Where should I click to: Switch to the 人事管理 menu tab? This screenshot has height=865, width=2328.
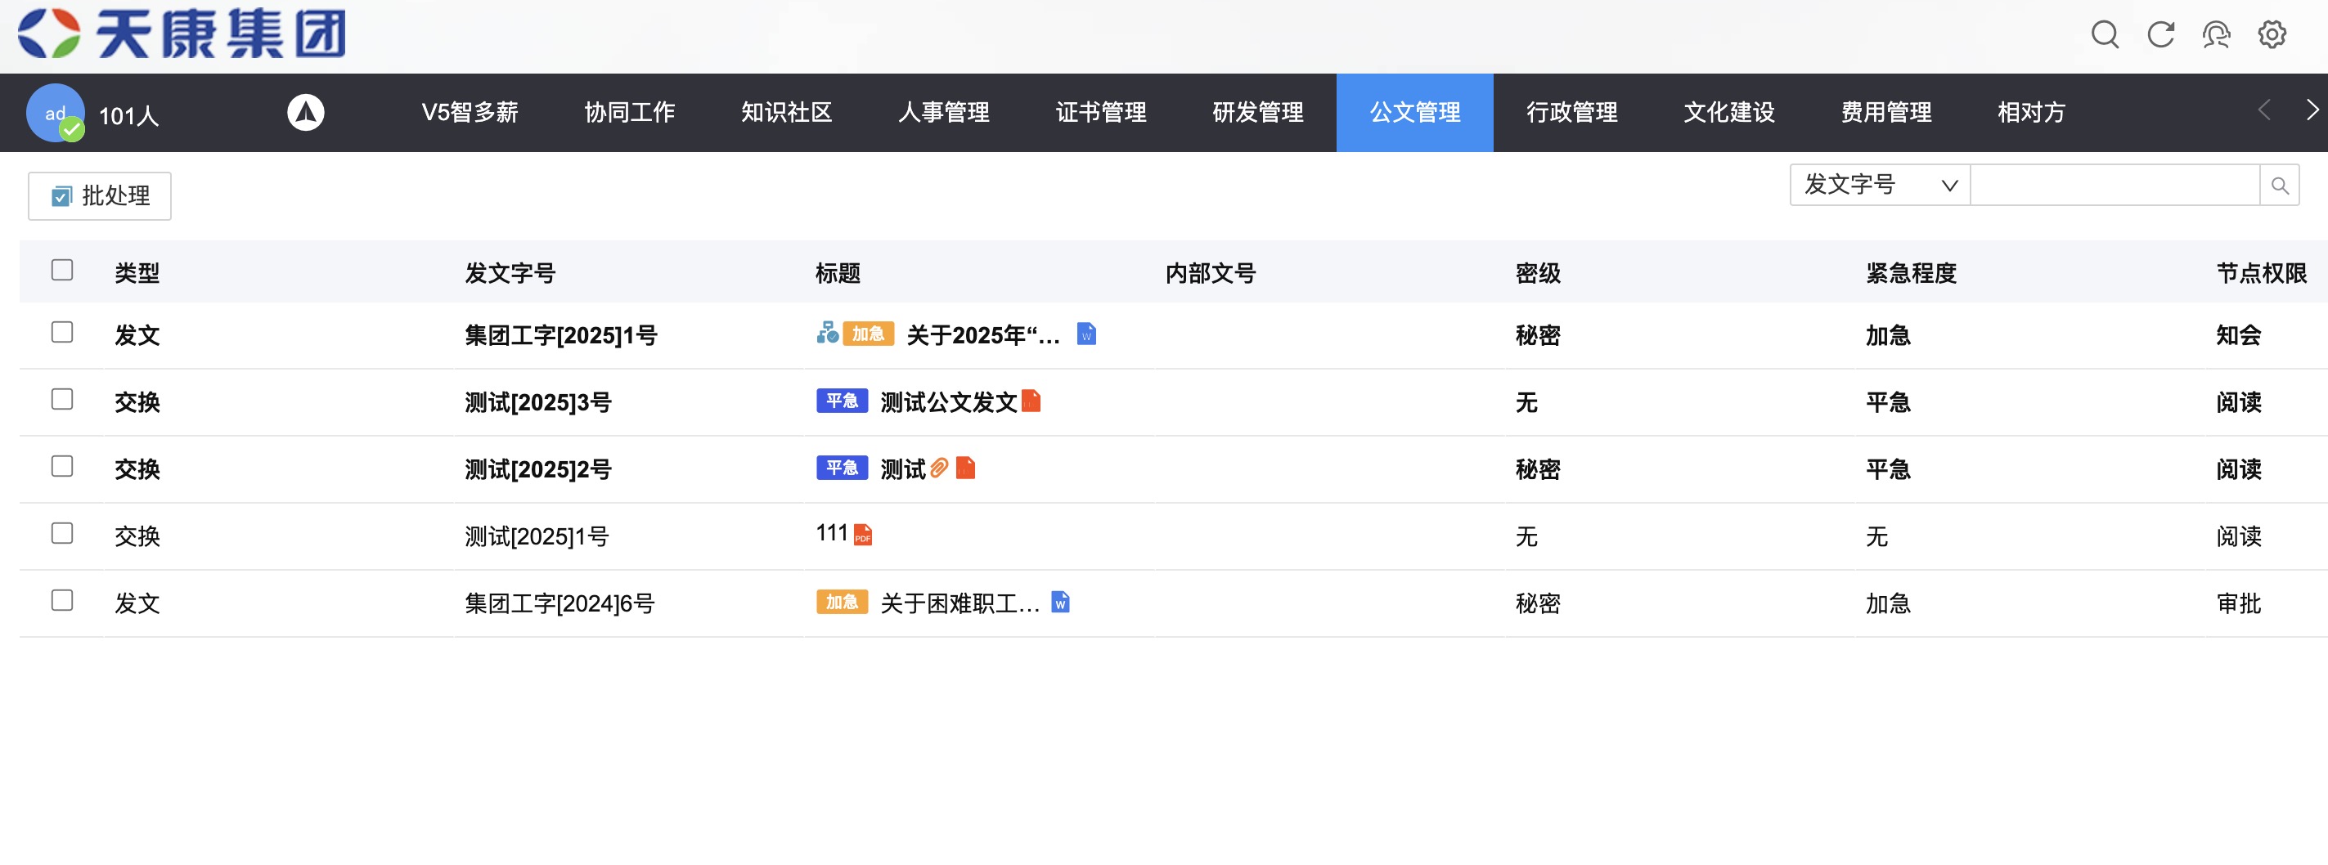pyautogui.click(x=943, y=113)
